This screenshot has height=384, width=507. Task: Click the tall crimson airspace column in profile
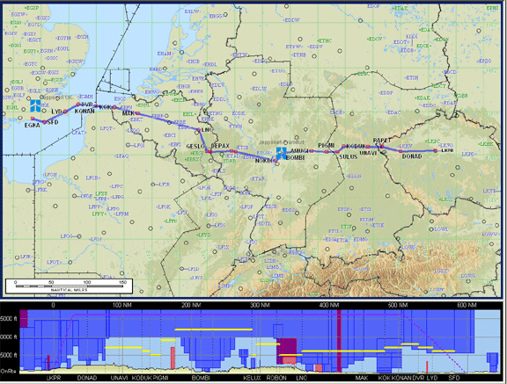click(x=339, y=341)
